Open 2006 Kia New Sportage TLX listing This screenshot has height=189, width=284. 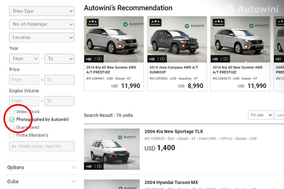click(174, 131)
